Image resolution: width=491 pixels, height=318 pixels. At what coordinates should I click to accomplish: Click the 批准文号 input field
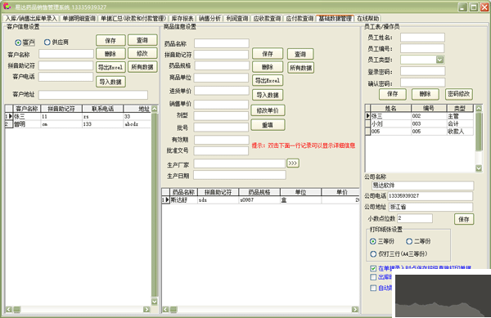click(221, 150)
